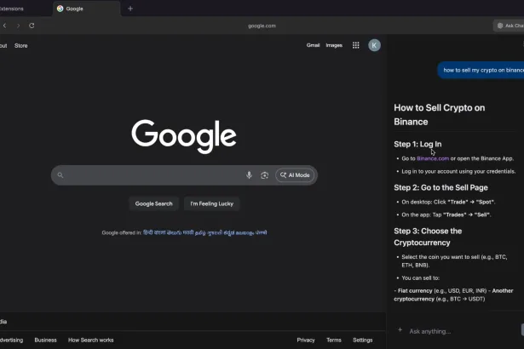Click the microphone voice search icon

tap(249, 175)
